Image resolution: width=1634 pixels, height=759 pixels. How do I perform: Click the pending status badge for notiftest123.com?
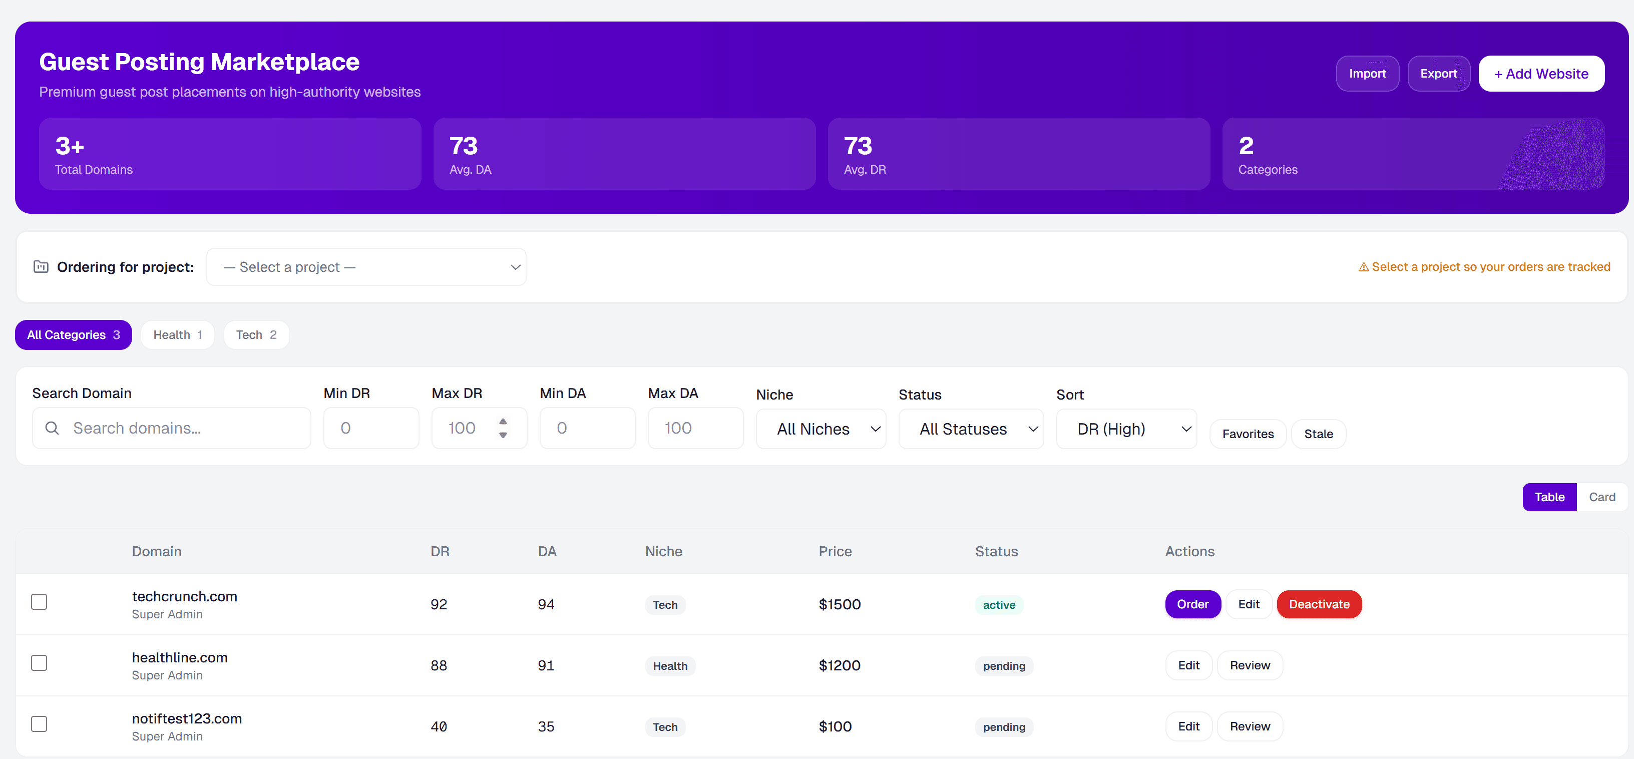1004,726
